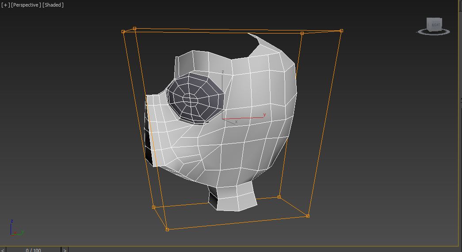The image size is (462, 252).
Task: Step forward with time slider right arrow
Action: point(65,250)
